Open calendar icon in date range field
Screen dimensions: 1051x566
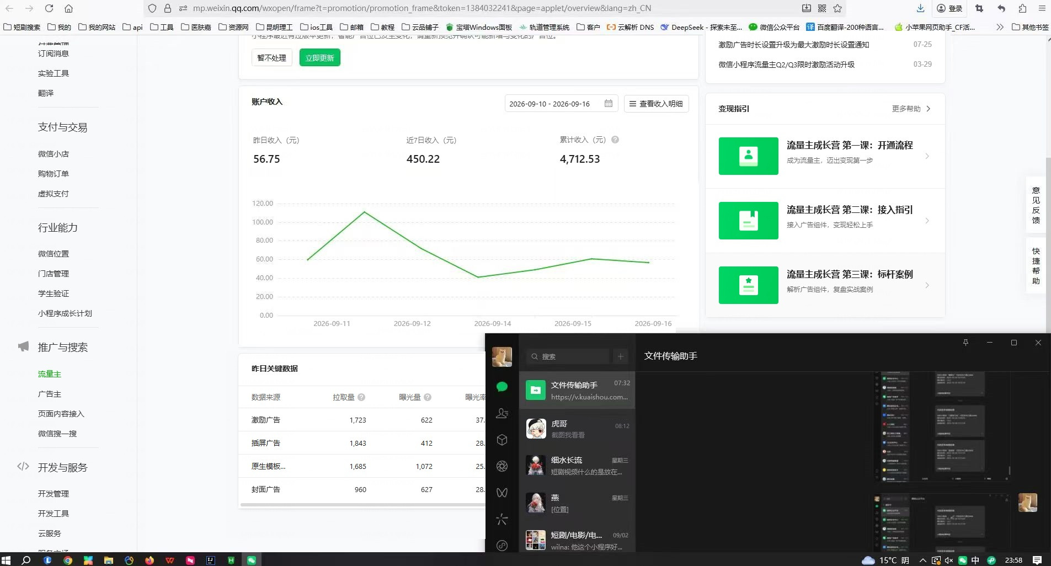608,103
